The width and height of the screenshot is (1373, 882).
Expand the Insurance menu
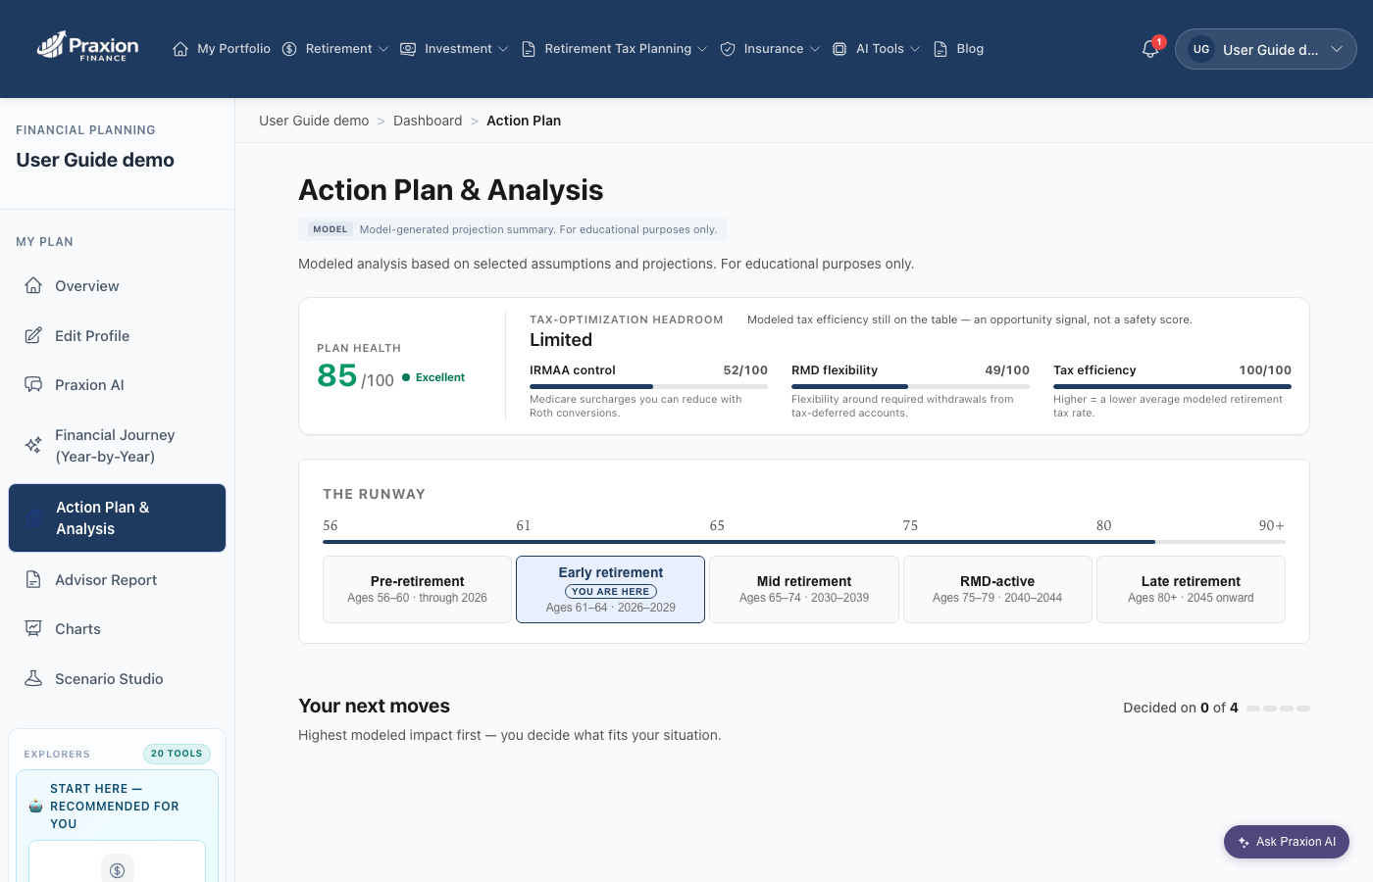(x=770, y=49)
